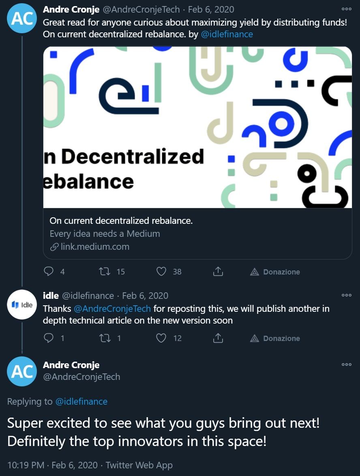The height and width of the screenshot is (476, 360).
Task: Retweet the idle finance reply
Action: coord(106,338)
